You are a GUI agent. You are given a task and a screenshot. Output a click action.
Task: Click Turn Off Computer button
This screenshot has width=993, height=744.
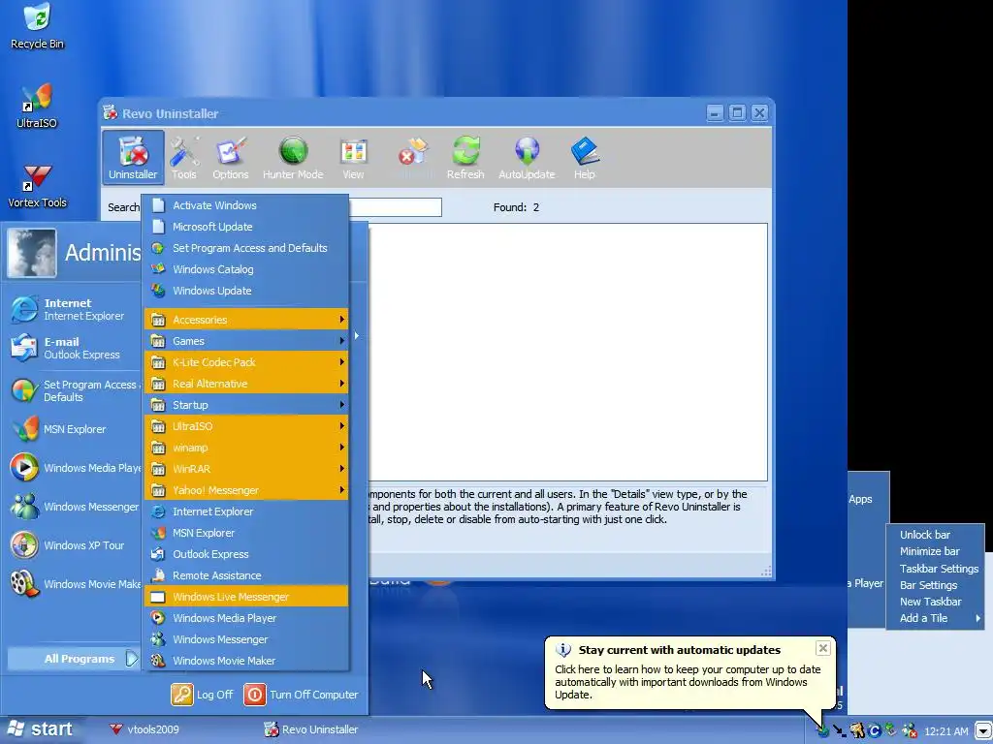click(x=302, y=694)
